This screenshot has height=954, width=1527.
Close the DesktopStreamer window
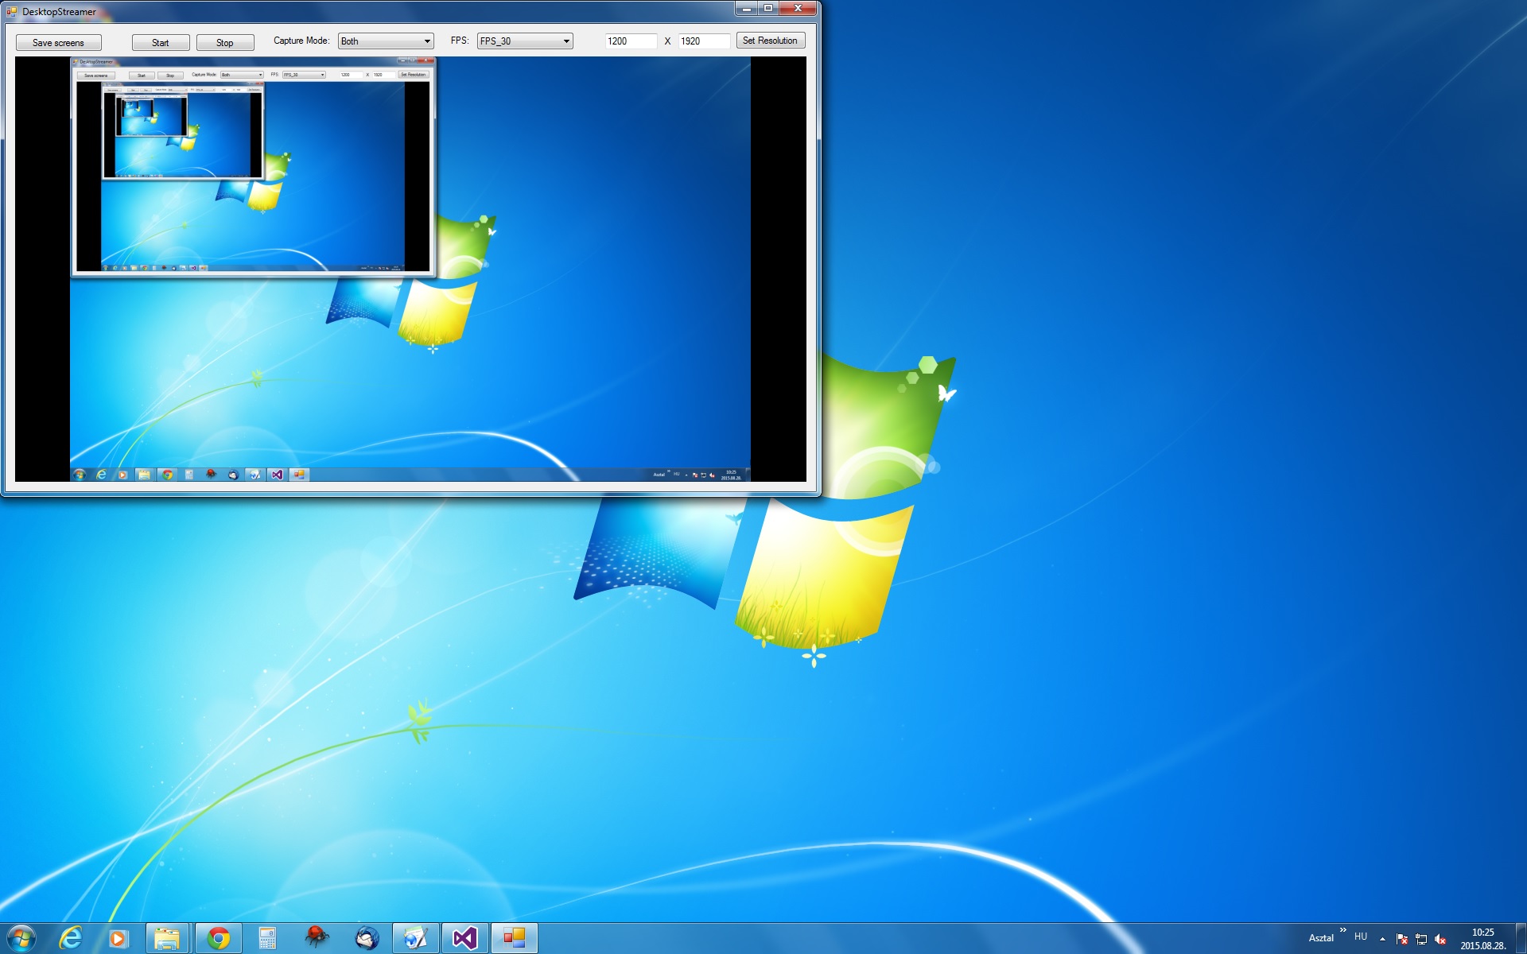pos(798,8)
